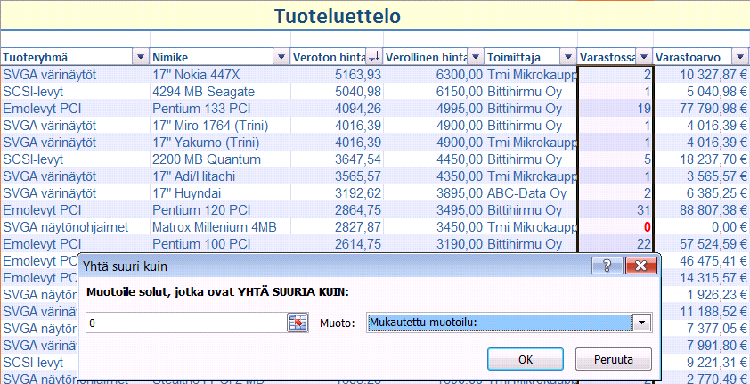
Task: Select the 6 385,25 € value cell
Action: [x=701, y=193]
